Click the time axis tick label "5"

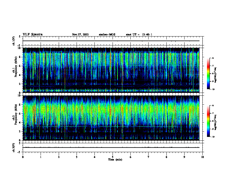click(x=113, y=157)
